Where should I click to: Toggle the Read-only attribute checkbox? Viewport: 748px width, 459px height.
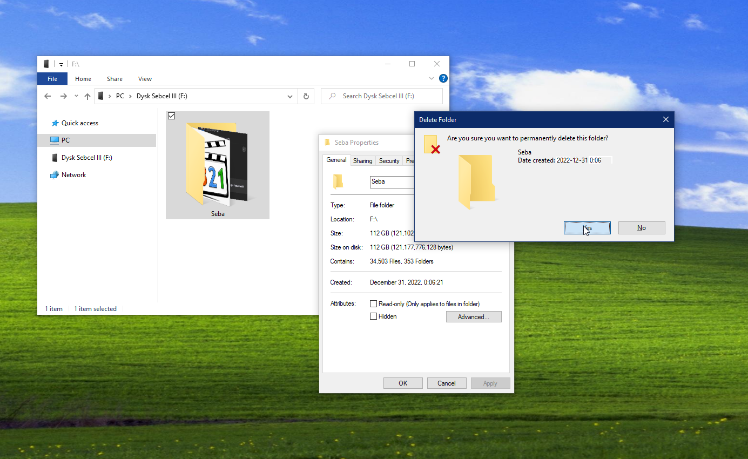click(x=373, y=304)
